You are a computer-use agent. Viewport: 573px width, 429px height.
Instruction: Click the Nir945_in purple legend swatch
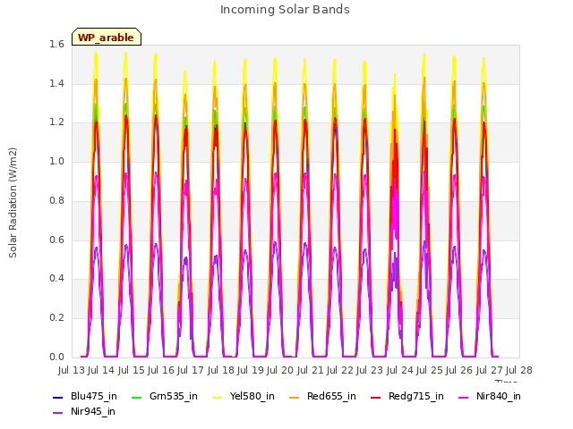pos(57,413)
